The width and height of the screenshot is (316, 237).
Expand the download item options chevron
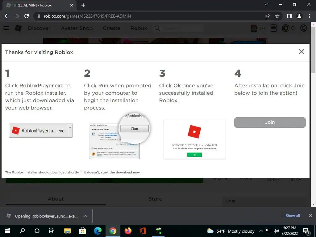pyautogui.click(x=85, y=216)
